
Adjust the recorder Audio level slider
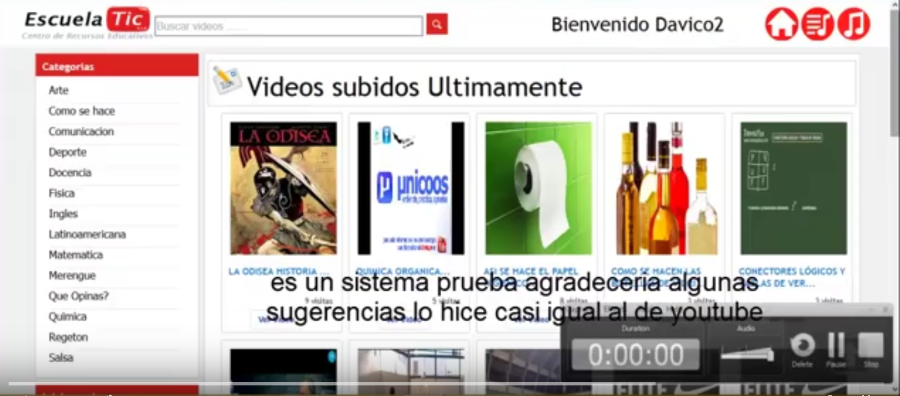747,354
